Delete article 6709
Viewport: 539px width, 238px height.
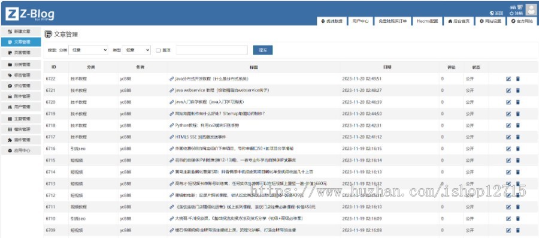[x=517, y=230]
